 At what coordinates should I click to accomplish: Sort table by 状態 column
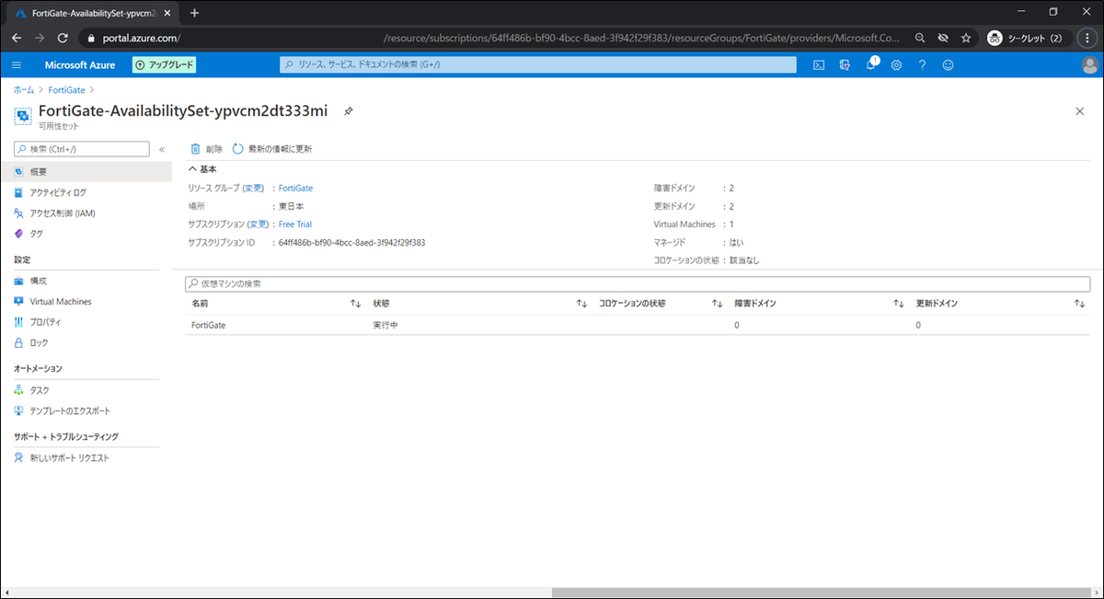coord(581,304)
